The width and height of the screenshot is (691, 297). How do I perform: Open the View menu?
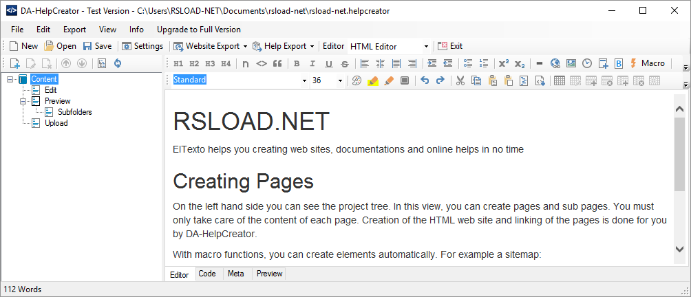pos(107,30)
